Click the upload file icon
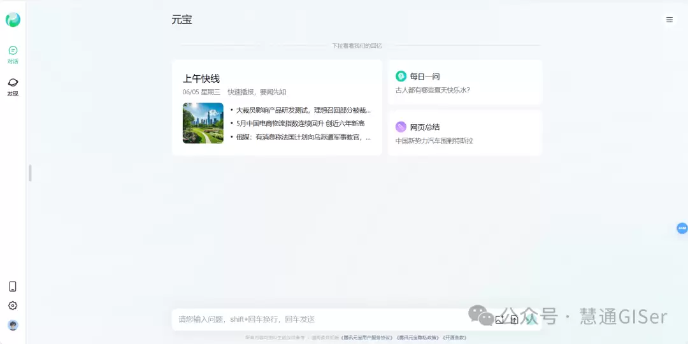688x344 pixels. [514, 320]
